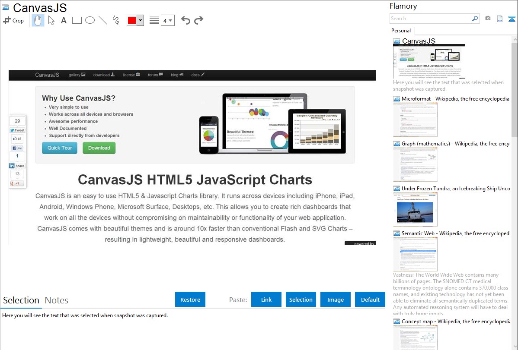
Task: Click the Tweet button in snapshot
Action: click(x=17, y=130)
